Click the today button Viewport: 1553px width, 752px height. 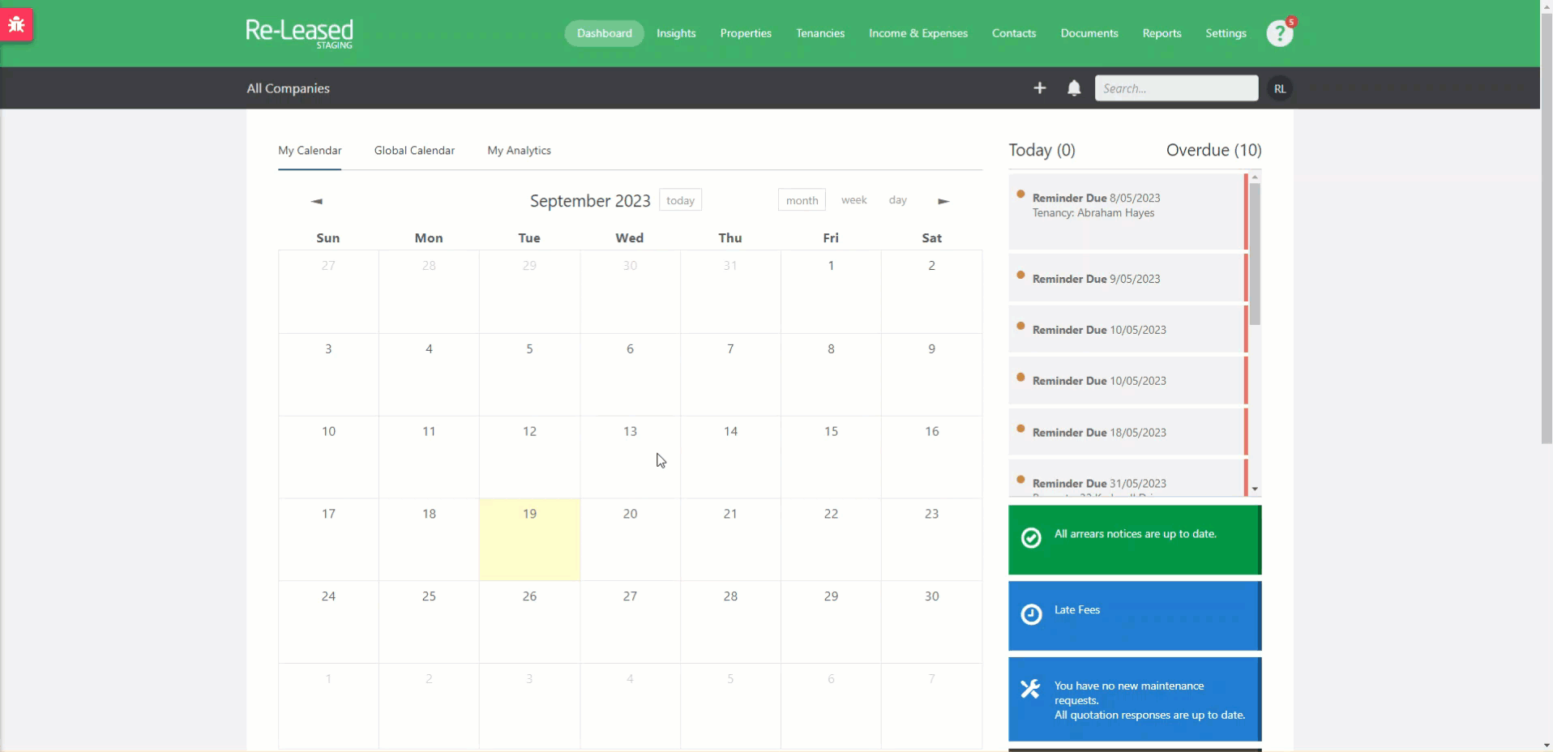(x=680, y=200)
